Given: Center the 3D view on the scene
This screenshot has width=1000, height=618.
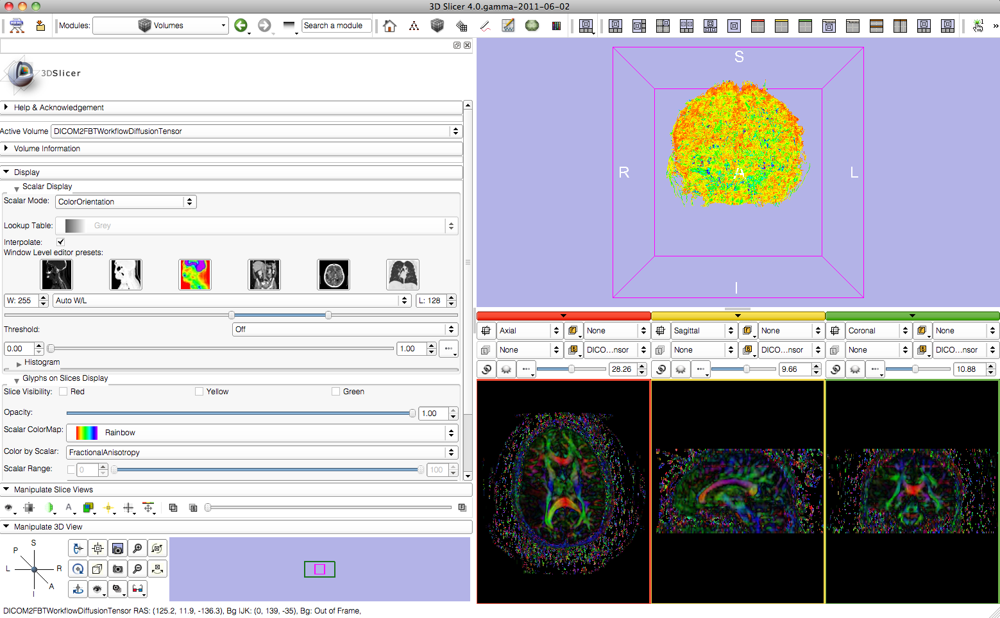Looking at the screenshot, I should 97,548.
